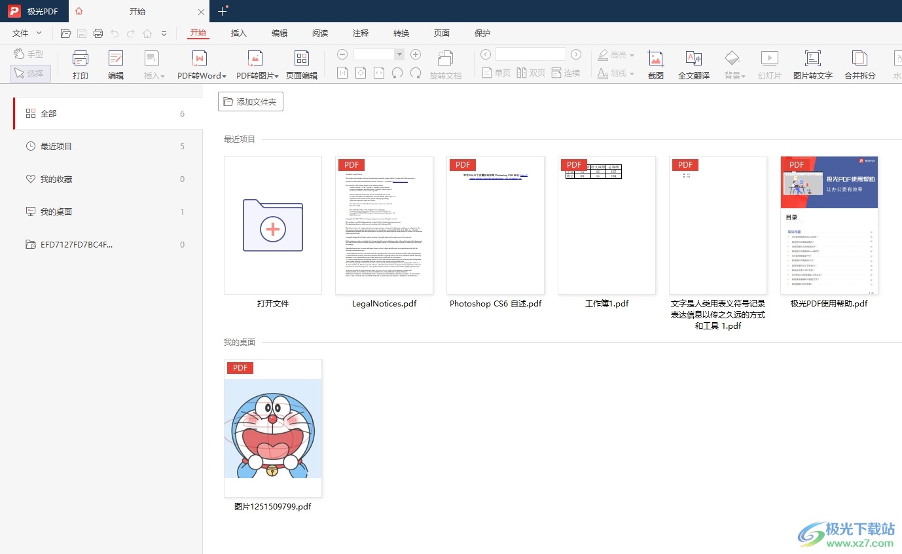Close the 开始 document tab
The height and width of the screenshot is (554, 902).
tap(201, 12)
